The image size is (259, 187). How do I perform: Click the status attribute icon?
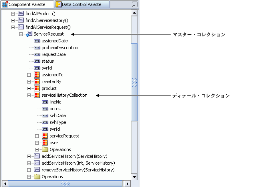[37, 61]
